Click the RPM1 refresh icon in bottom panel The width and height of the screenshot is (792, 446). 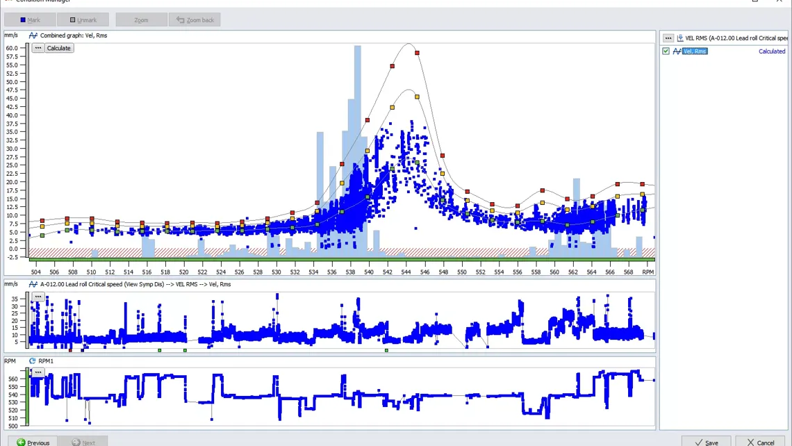pos(31,361)
